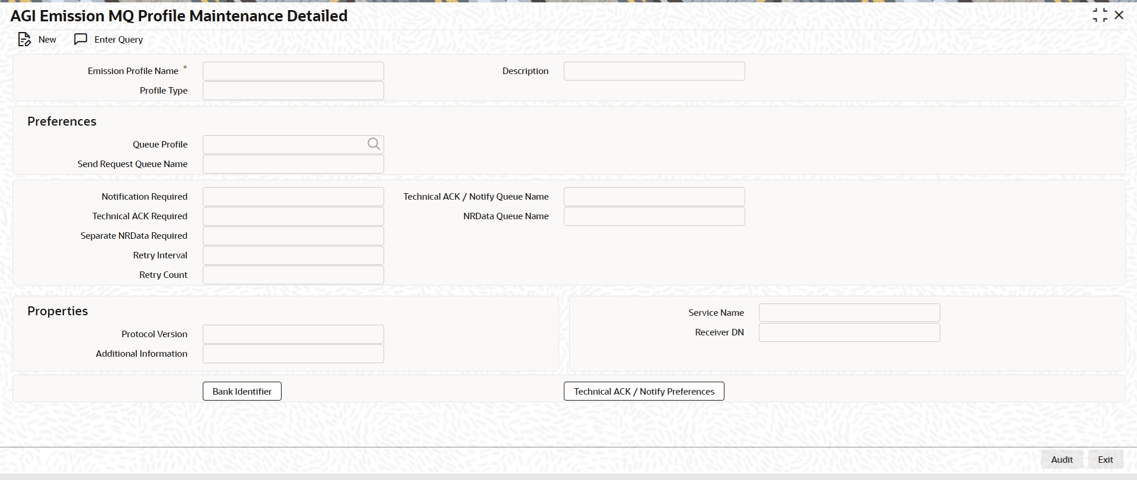Click the Enter Query speech-bubble icon
Screen dimensions: 1137x480
tap(81, 39)
